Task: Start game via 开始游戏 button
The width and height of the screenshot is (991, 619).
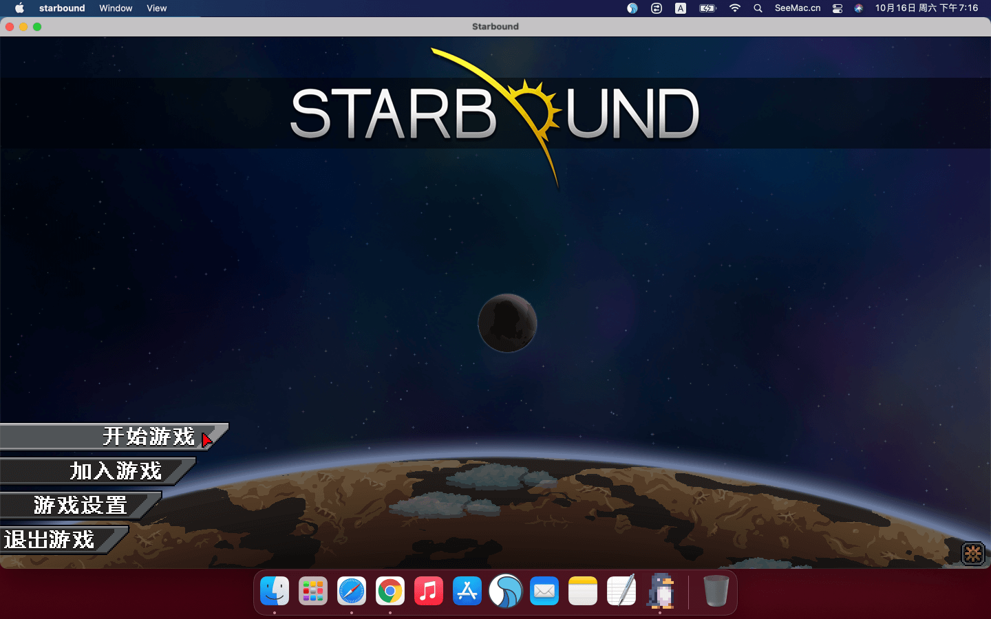Action: (x=114, y=436)
